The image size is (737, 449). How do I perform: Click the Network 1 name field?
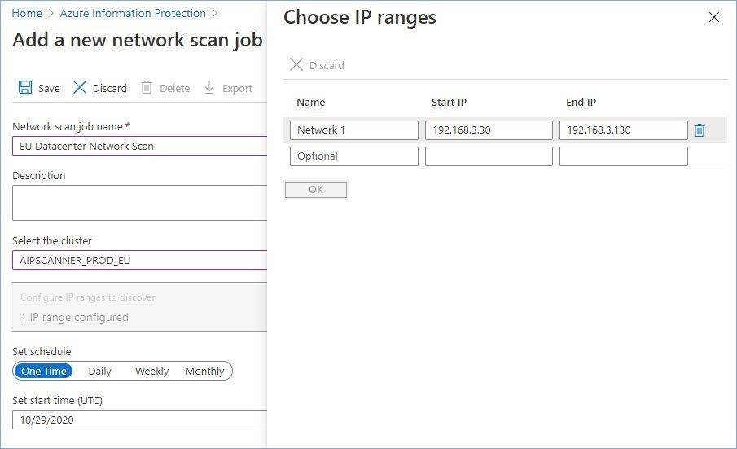(x=354, y=130)
